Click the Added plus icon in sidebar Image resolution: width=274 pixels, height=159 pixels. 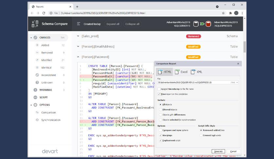[x=37, y=45]
